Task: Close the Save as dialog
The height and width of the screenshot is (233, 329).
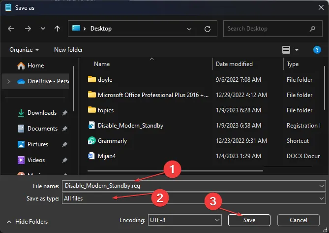Action: (x=321, y=8)
